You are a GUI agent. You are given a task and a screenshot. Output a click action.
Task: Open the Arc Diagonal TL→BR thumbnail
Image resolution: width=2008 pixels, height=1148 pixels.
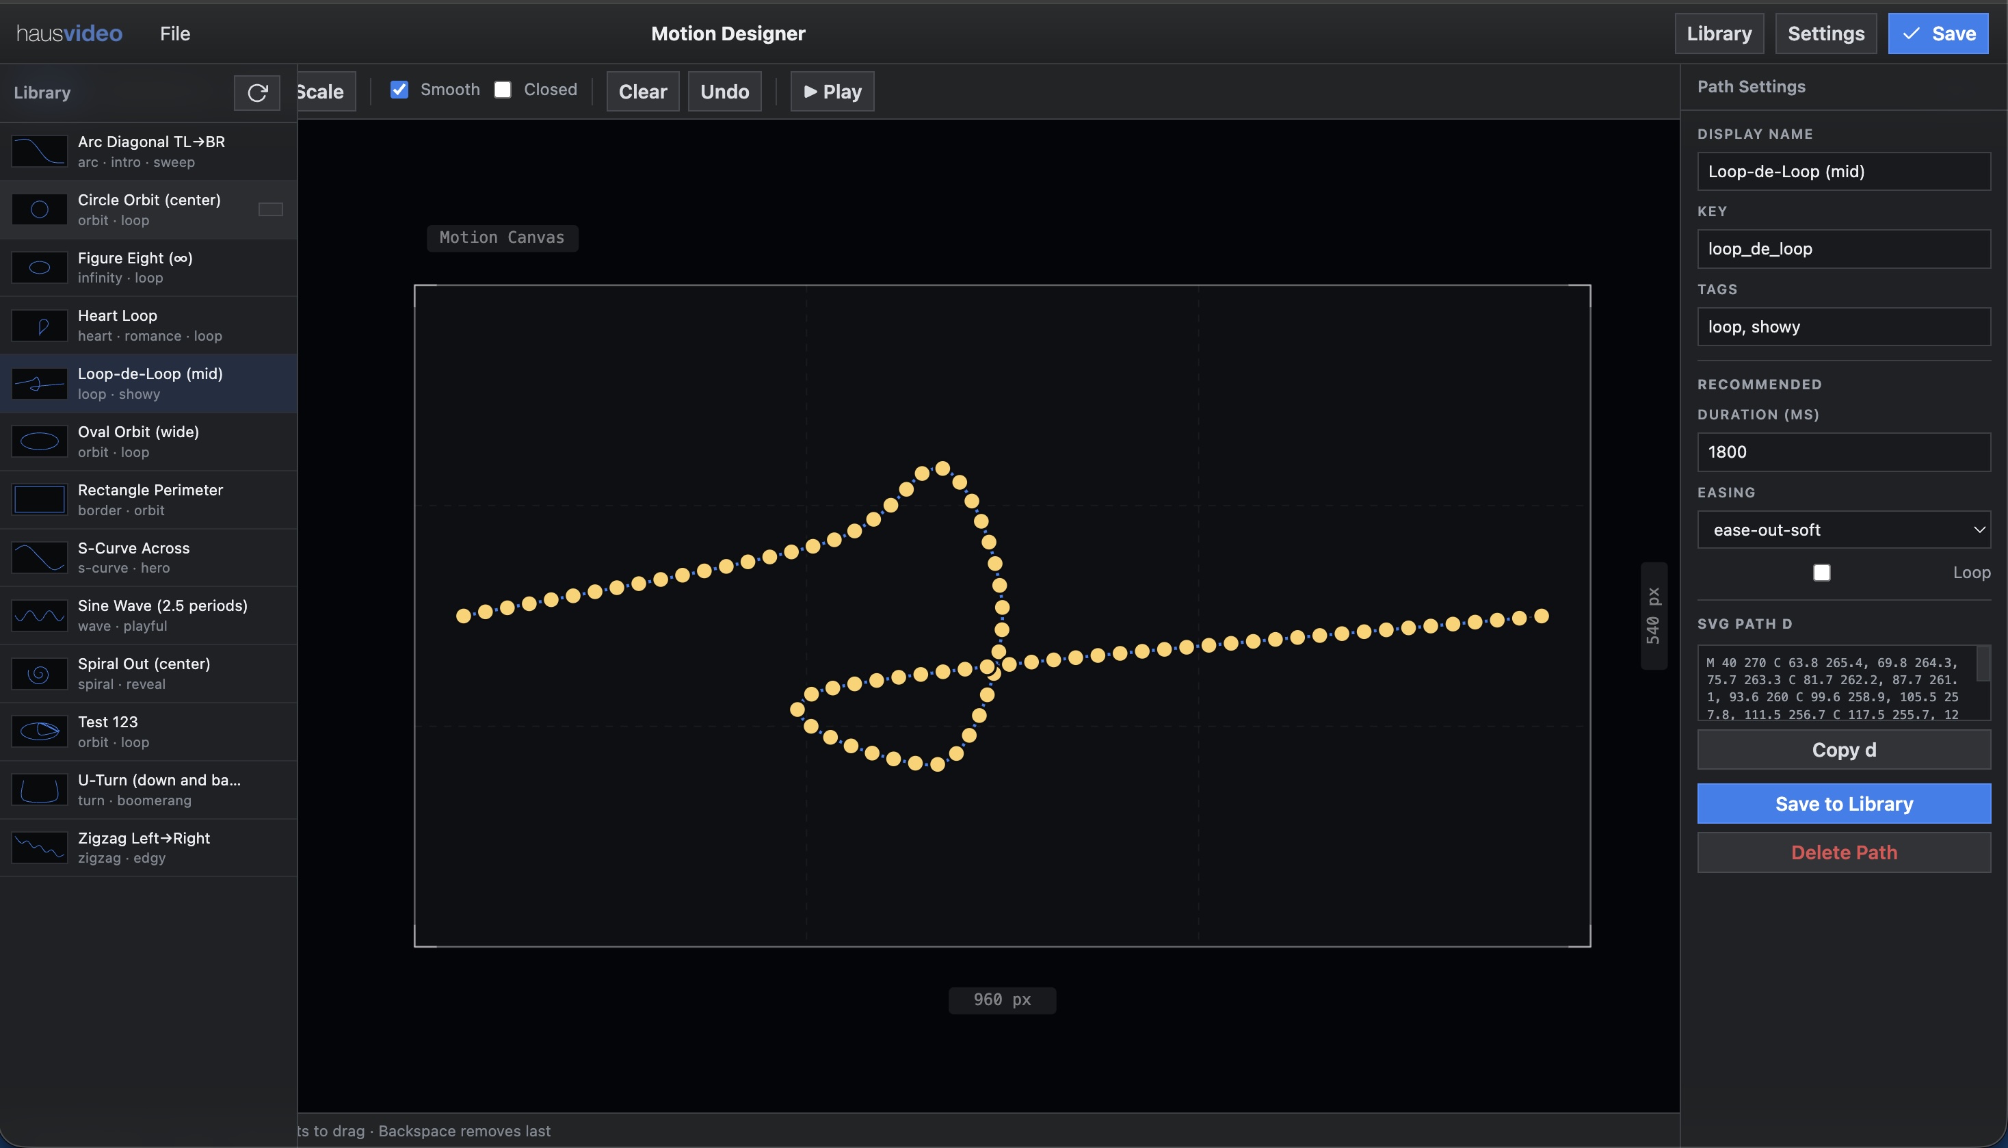click(40, 151)
